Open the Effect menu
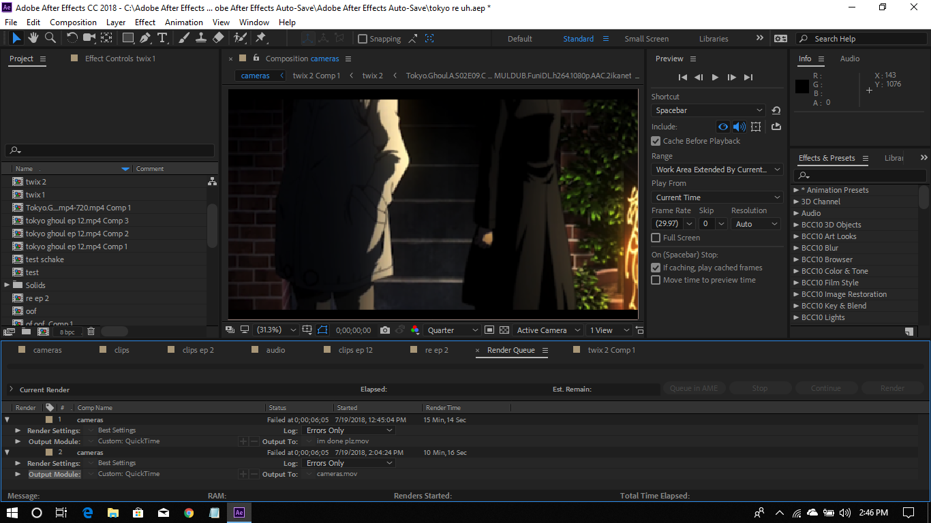The width and height of the screenshot is (931, 523). click(x=145, y=22)
